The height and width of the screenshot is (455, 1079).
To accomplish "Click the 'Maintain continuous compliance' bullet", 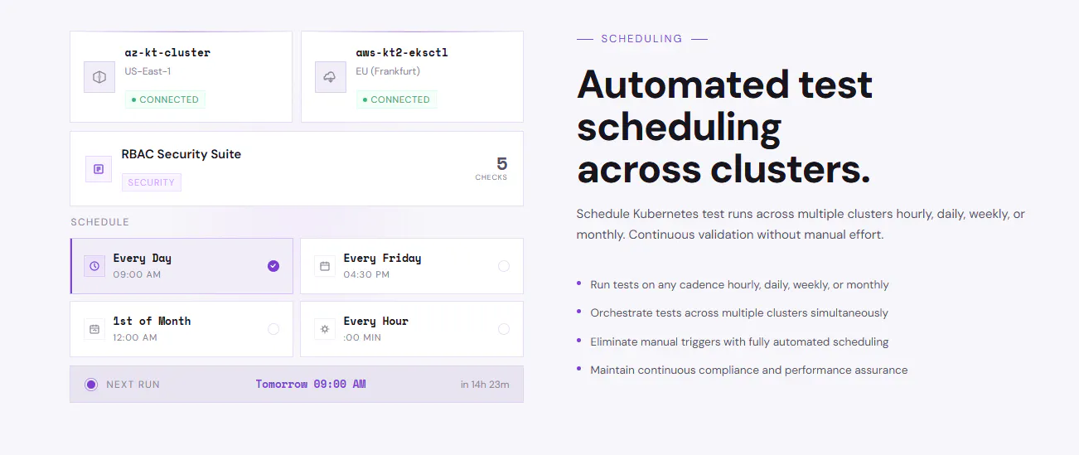I will [x=749, y=370].
